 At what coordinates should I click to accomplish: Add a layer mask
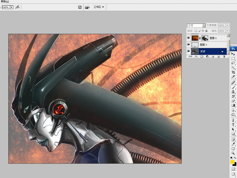click(x=202, y=56)
